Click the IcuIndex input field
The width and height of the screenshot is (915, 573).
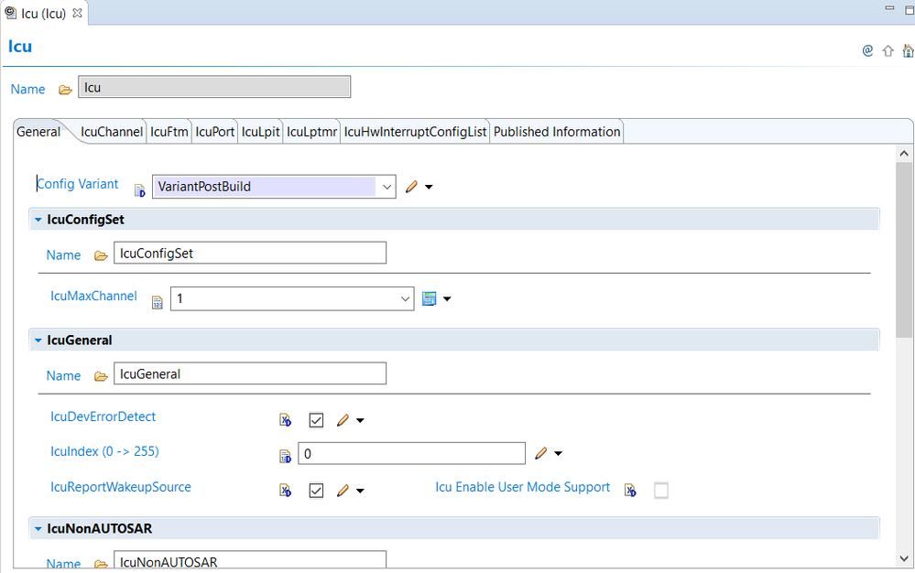411,453
